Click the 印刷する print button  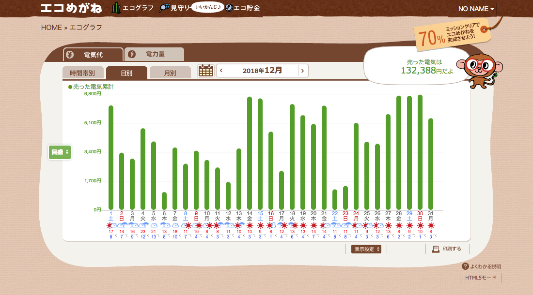(x=447, y=249)
